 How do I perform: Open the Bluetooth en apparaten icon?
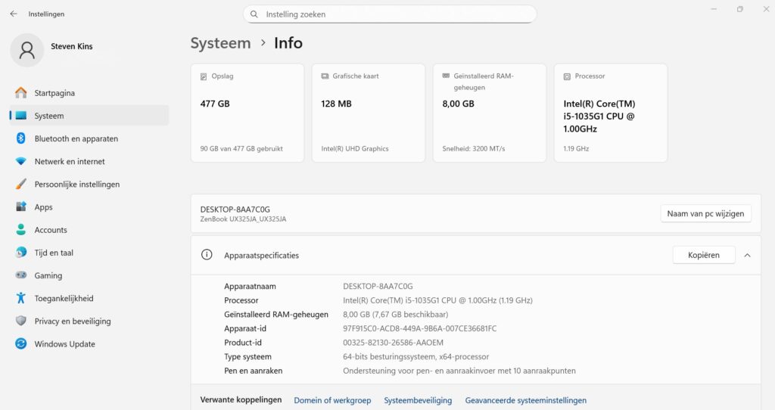[x=20, y=138]
